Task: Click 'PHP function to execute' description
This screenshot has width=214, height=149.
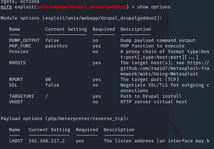Action: [x=152, y=46]
